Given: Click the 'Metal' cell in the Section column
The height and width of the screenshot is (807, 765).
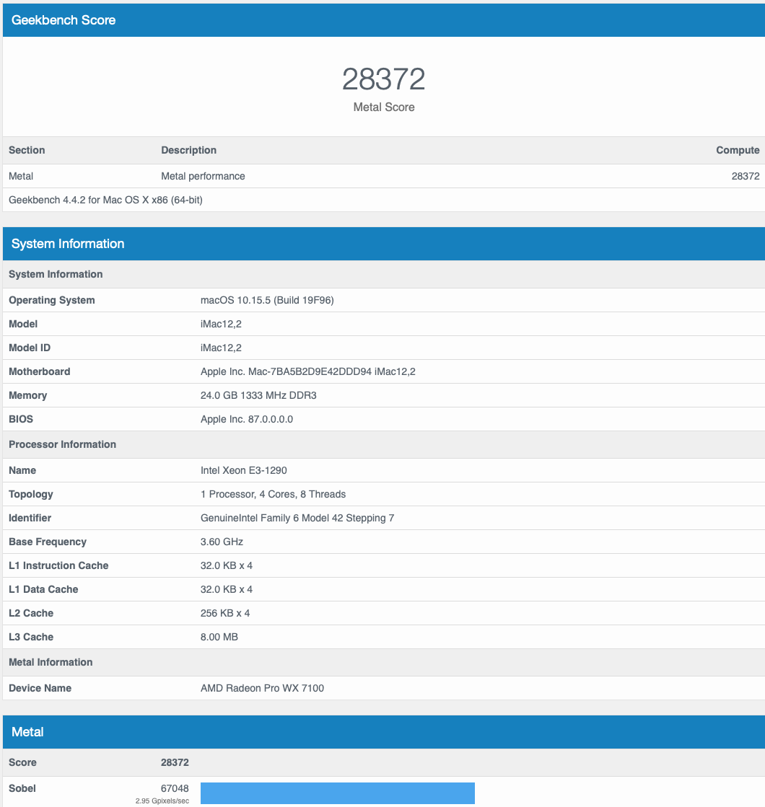Looking at the screenshot, I should pyautogui.click(x=21, y=176).
